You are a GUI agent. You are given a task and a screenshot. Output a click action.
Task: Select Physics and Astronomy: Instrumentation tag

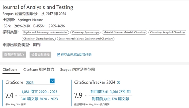45,33
